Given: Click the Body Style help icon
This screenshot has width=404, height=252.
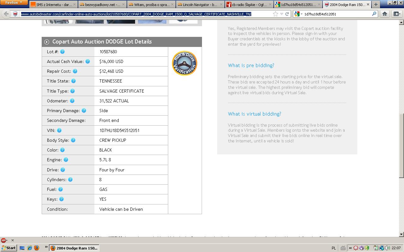Looking at the screenshot, I should 73,140.
